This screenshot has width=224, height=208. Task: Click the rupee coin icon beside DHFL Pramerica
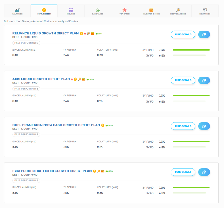[x=102, y=125]
